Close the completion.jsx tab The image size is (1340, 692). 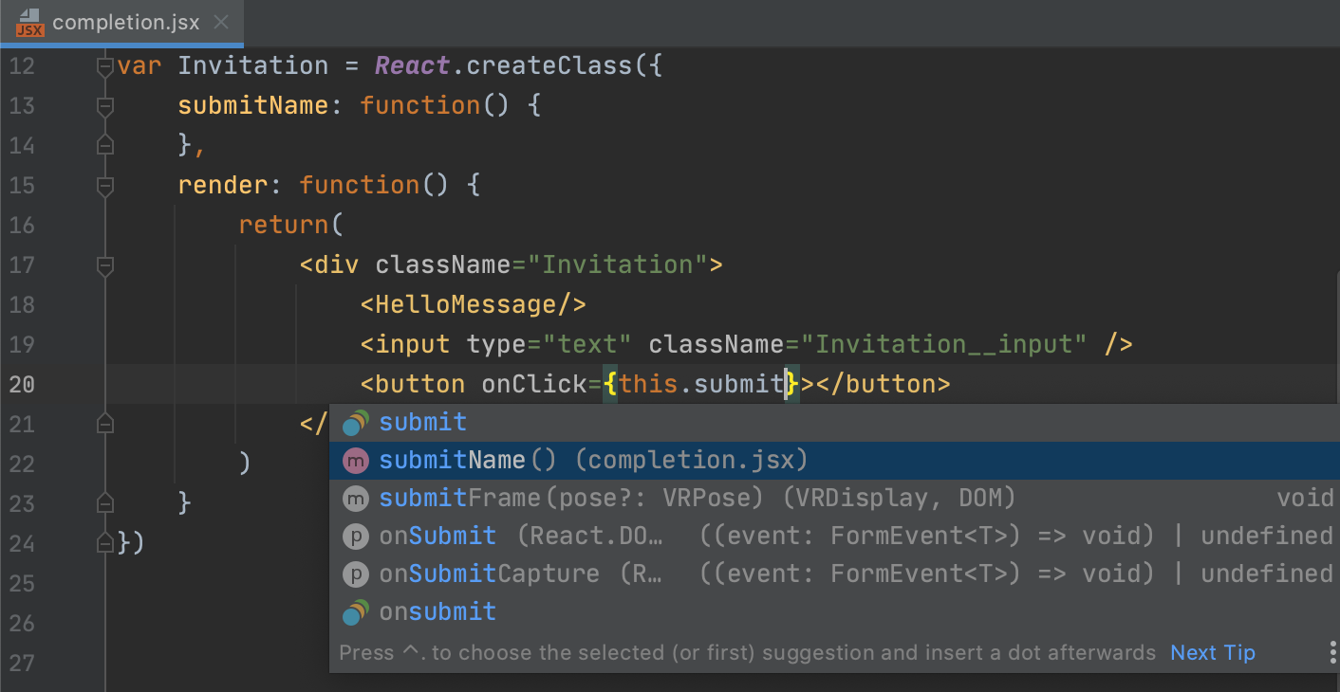(x=221, y=22)
